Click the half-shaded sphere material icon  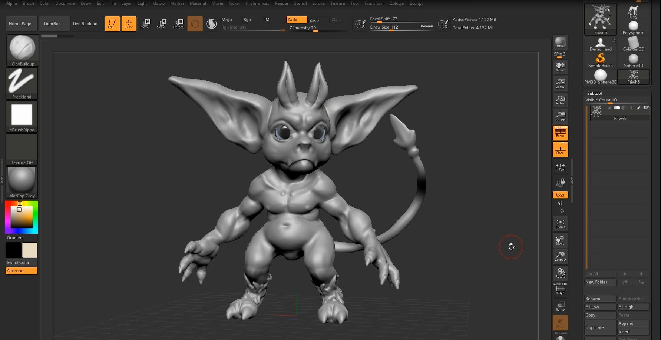pyautogui.click(x=211, y=24)
